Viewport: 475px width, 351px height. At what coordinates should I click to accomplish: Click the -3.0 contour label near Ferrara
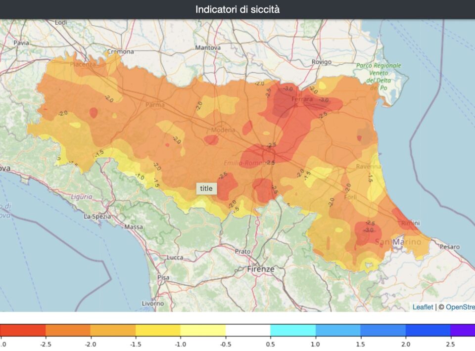(288, 88)
